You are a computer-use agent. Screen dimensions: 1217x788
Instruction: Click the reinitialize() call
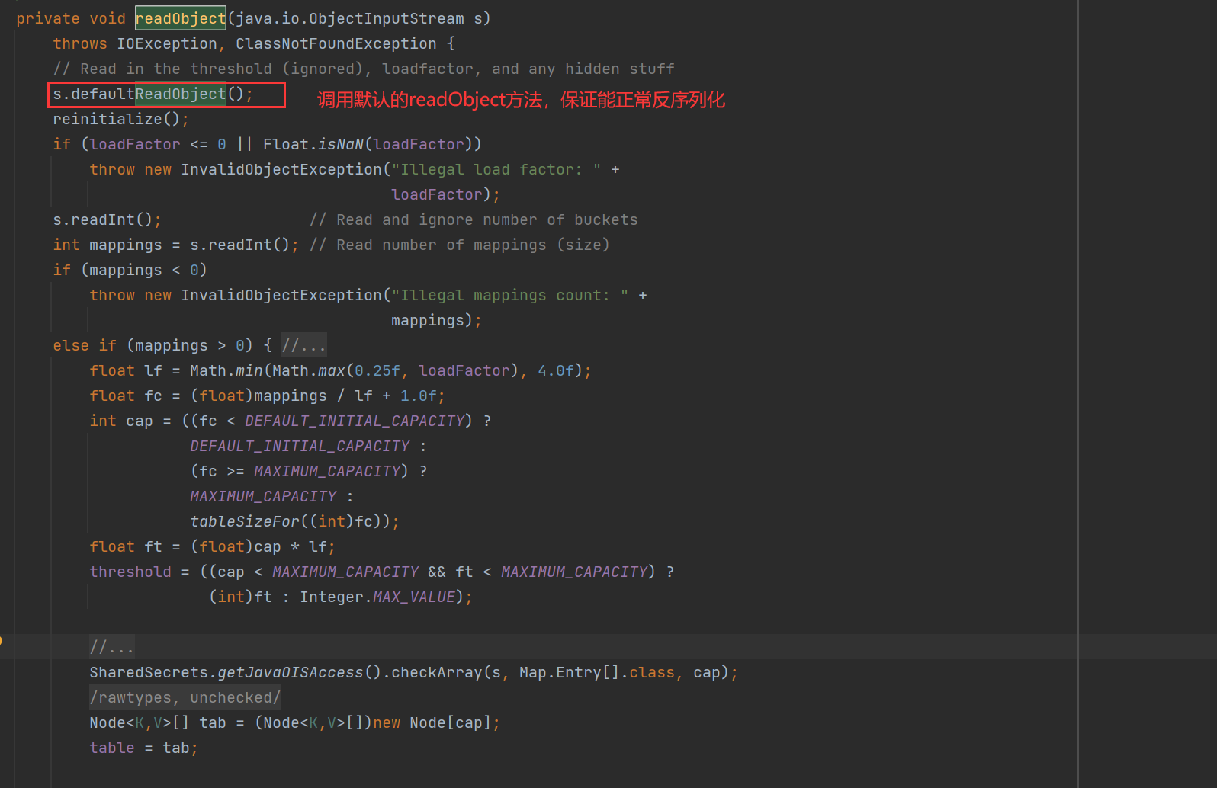pos(120,119)
